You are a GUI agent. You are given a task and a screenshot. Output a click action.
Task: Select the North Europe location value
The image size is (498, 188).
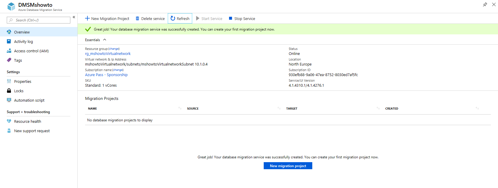click(300, 64)
